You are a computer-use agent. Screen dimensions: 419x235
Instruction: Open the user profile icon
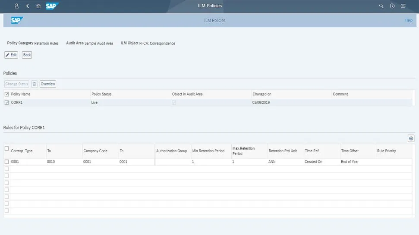tap(16, 6)
